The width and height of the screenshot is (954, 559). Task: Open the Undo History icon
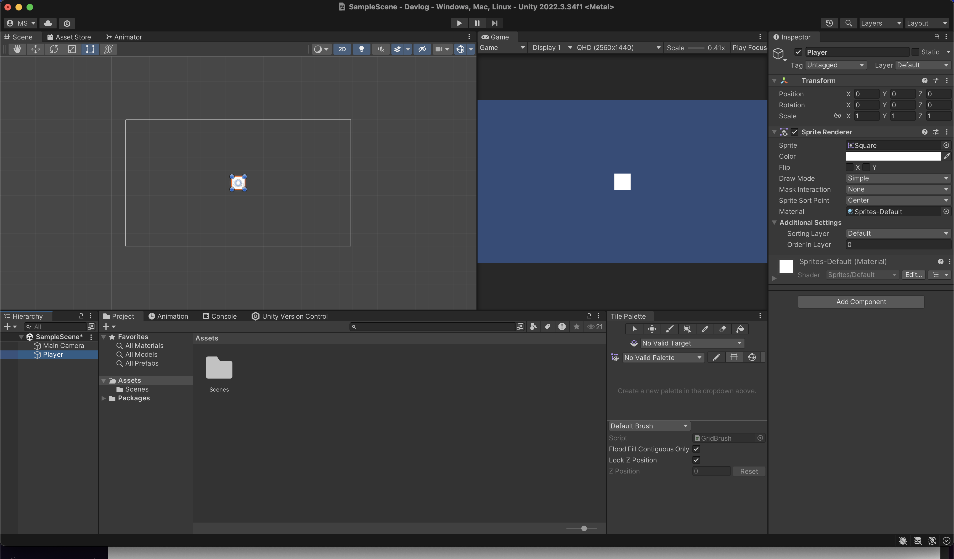(x=829, y=23)
